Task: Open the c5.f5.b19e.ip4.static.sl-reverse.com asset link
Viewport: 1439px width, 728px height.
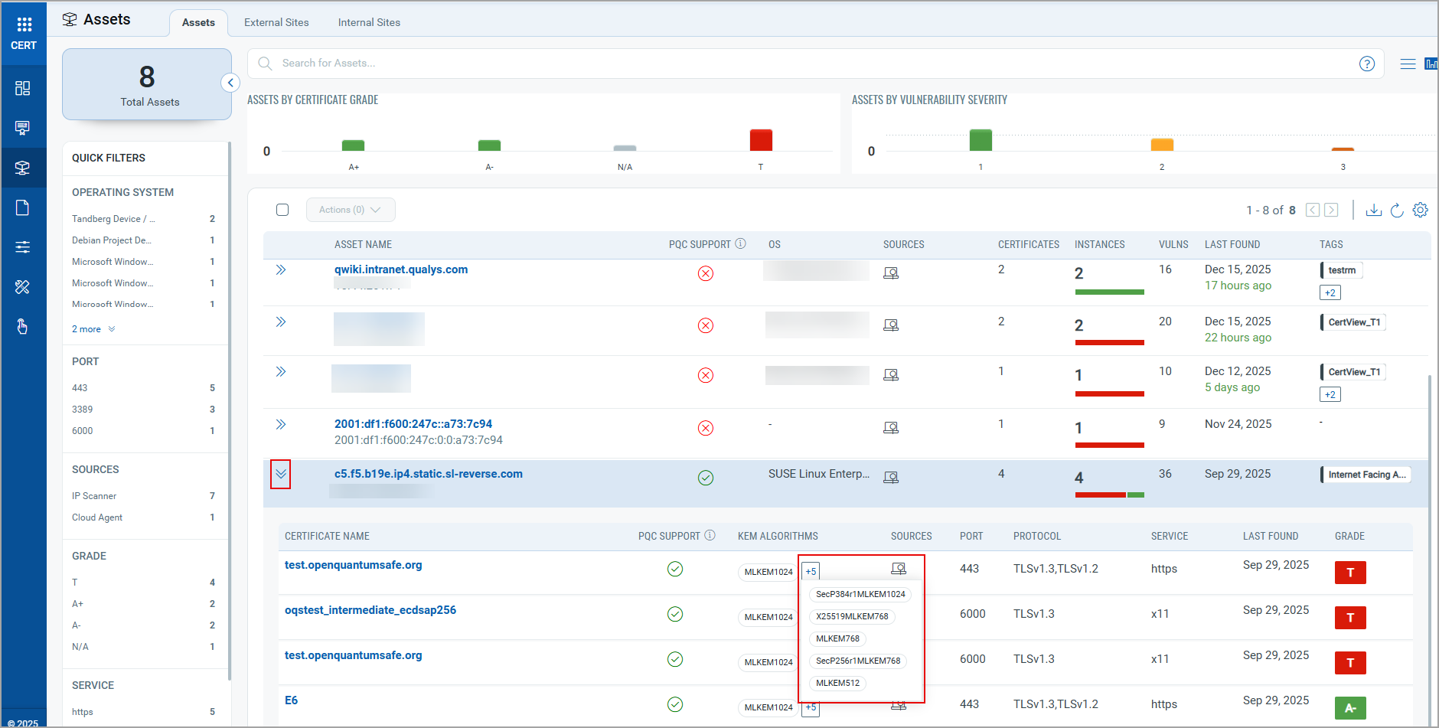Action: pyautogui.click(x=428, y=474)
